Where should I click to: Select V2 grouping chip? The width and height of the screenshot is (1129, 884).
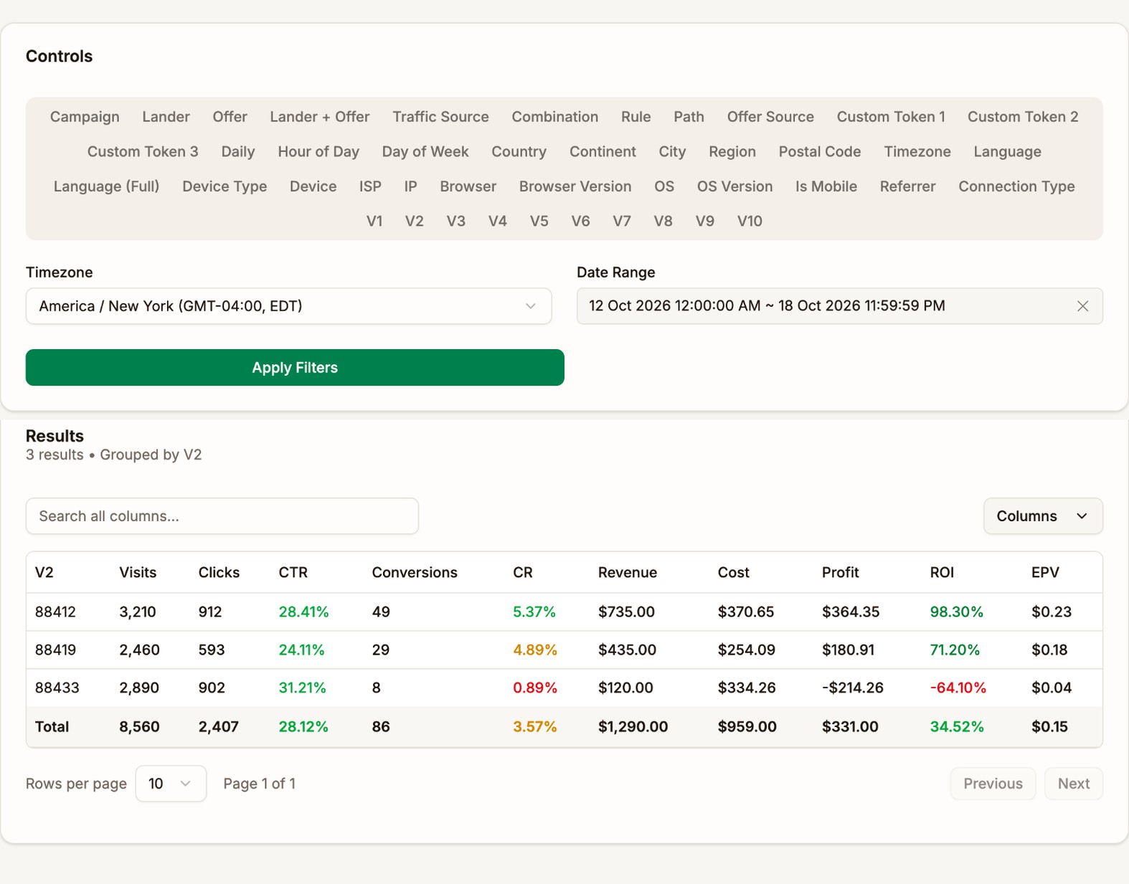pos(414,222)
